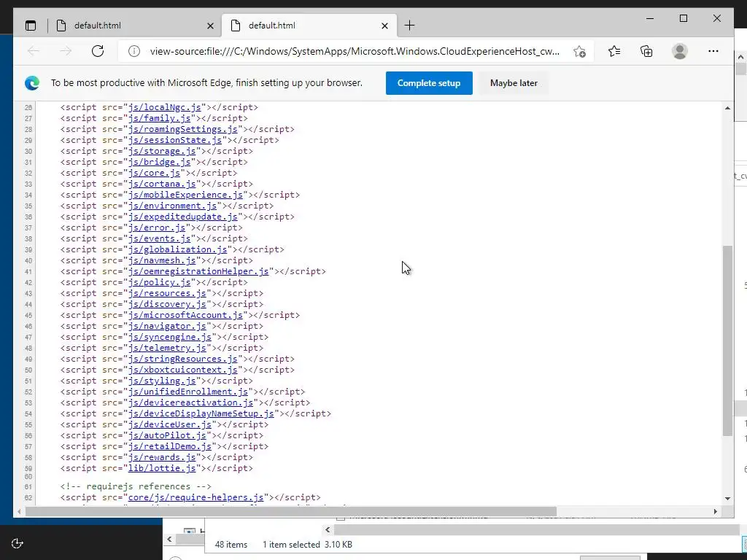
Task: Open the js/localNgc.js link
Action: [164, 107]
